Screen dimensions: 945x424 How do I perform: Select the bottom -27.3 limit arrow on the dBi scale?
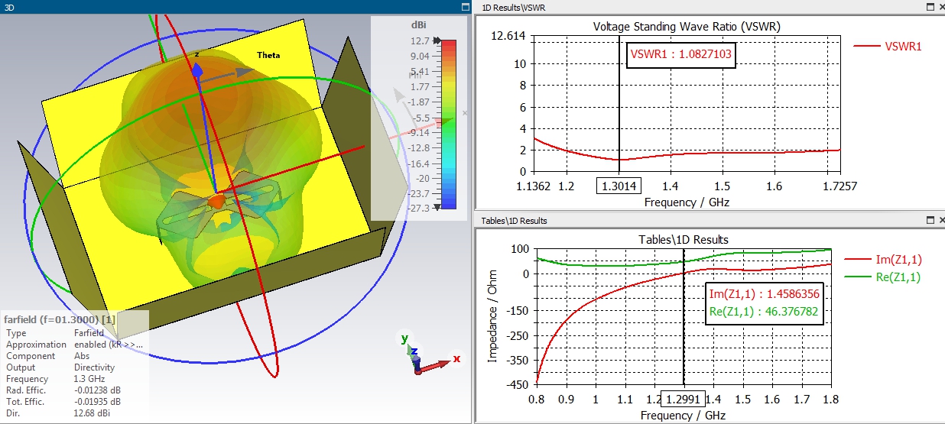[437, 207]
